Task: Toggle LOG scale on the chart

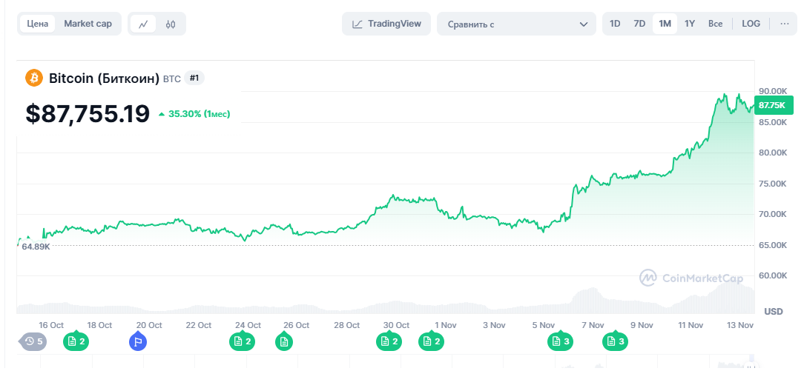Action: coord(751,24)
